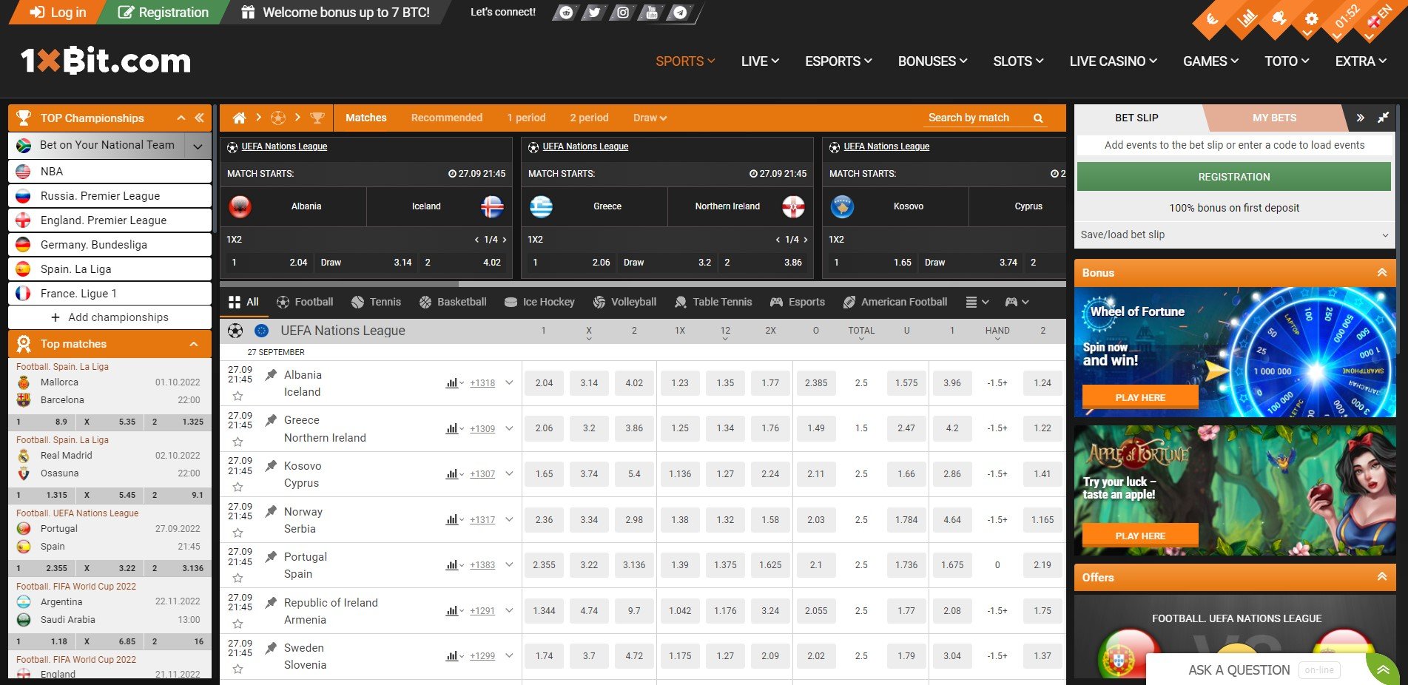Open the Twitter social link
The width and height of the screenshot is (1408, 685).
tap(594, 13)
